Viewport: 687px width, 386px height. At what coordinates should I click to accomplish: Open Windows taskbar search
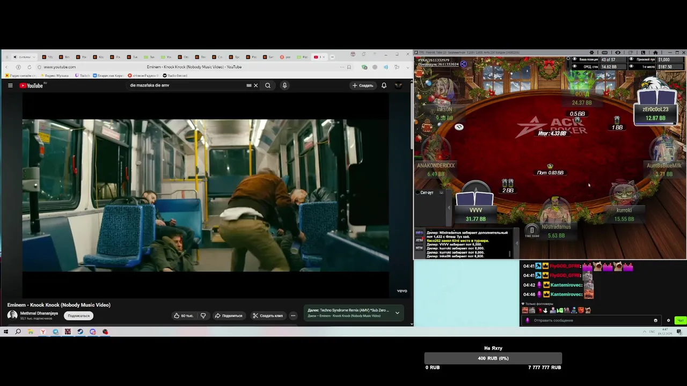(18, 332)
